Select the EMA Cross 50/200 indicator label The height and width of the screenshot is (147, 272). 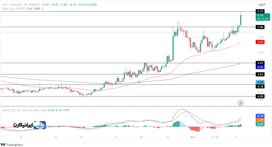click(x=14, y=9)
